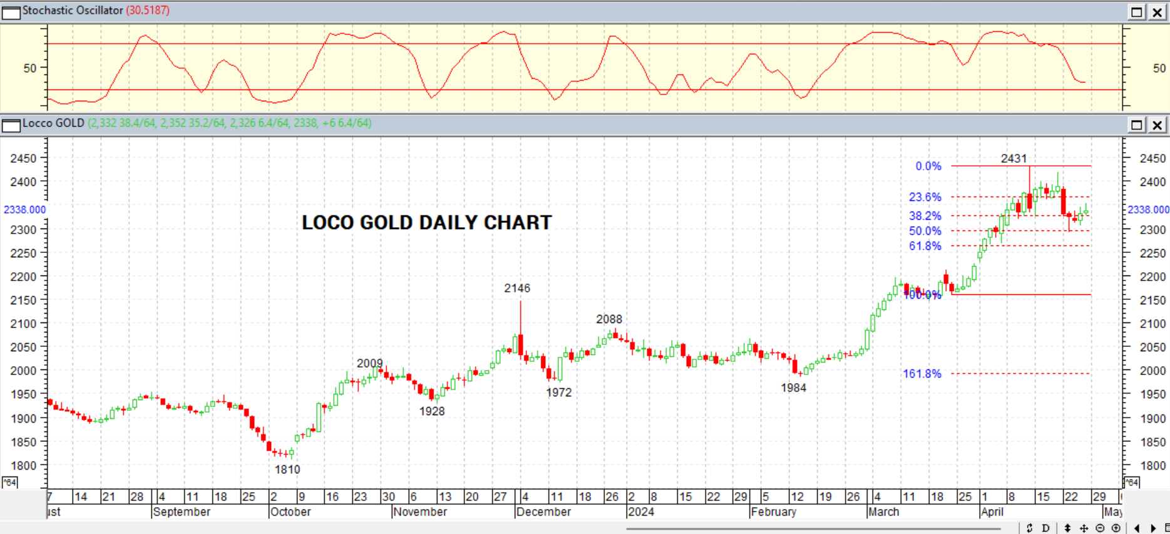Activate the four-way pan chart icon
Screen dimensions: 1170x534
click(1084, 528)
